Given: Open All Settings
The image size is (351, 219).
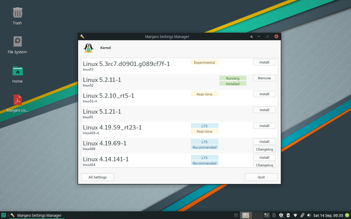Looking at the screenshot, I should [x=97, y=177].
